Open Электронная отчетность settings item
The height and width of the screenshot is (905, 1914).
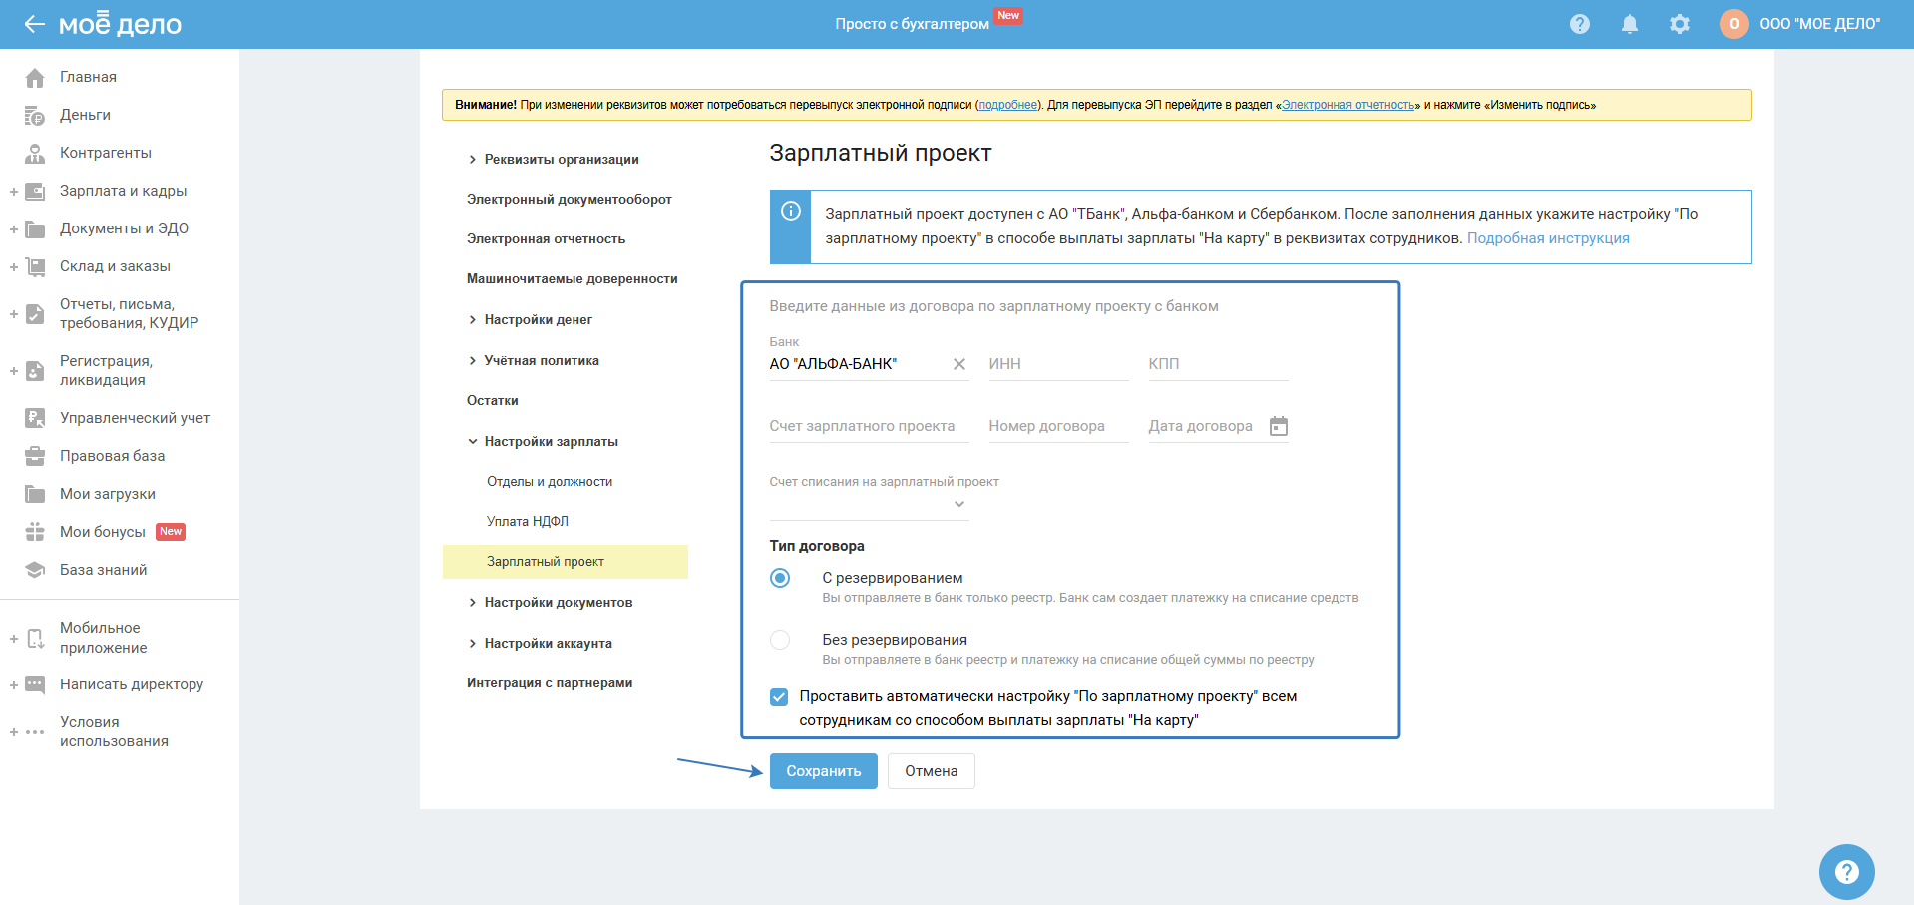tap(547, 239)
